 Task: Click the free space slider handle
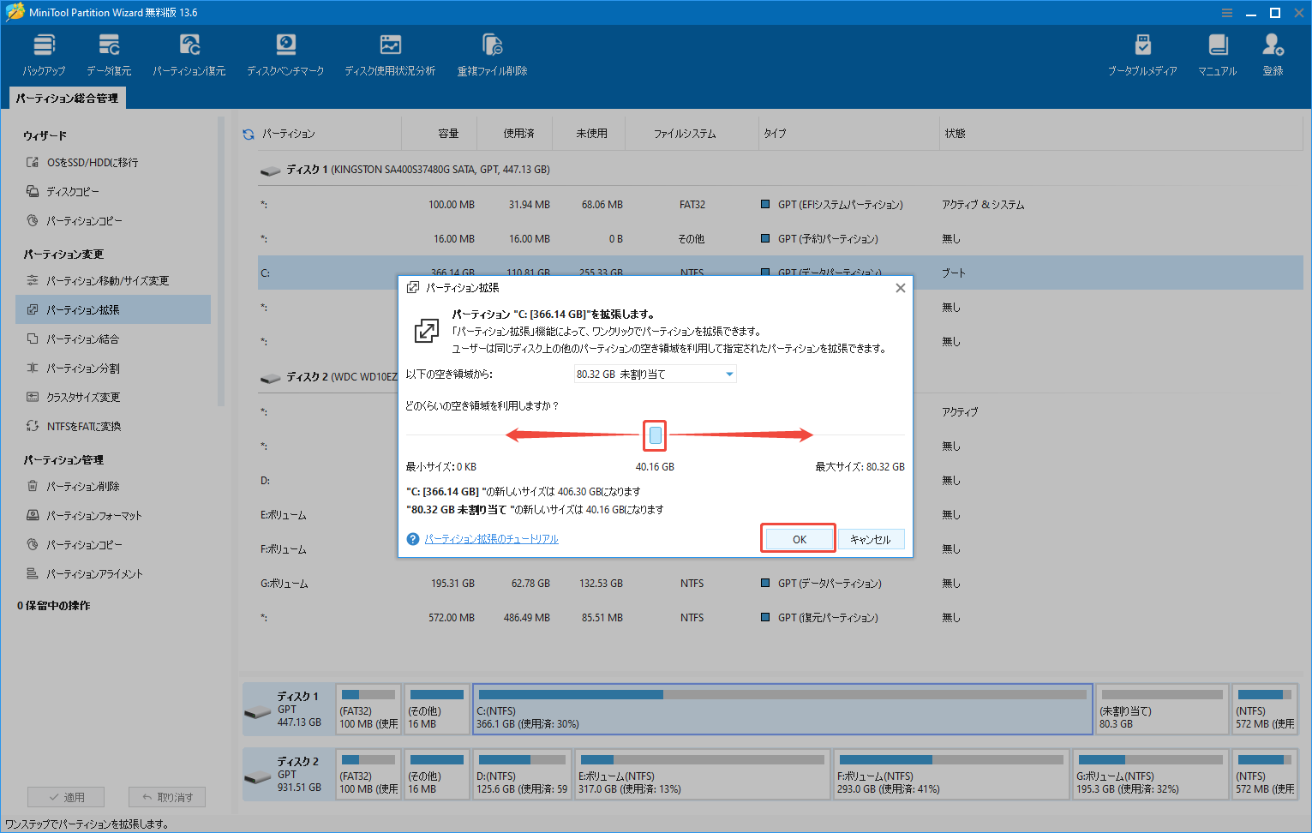pos(654,436)
